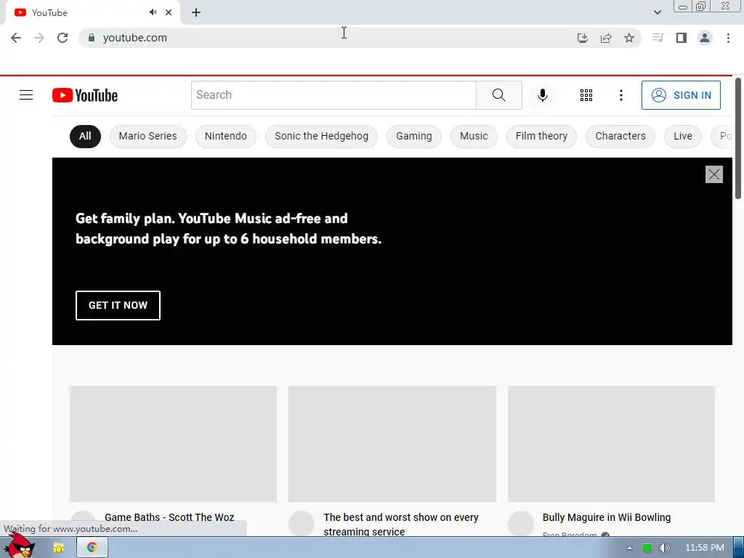This screenshot has width=744, height=558.
Task: Click into the YouTube Search field
Action: pyautogui.click(x=333, y=95)
